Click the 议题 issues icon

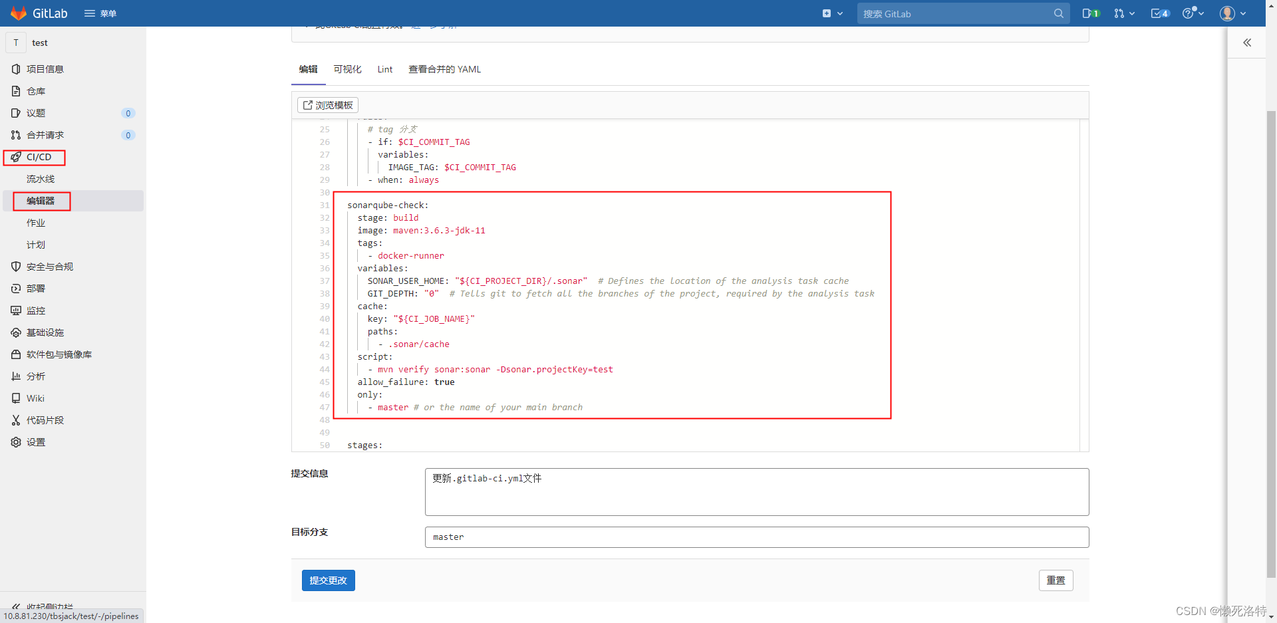click(16, 113)
